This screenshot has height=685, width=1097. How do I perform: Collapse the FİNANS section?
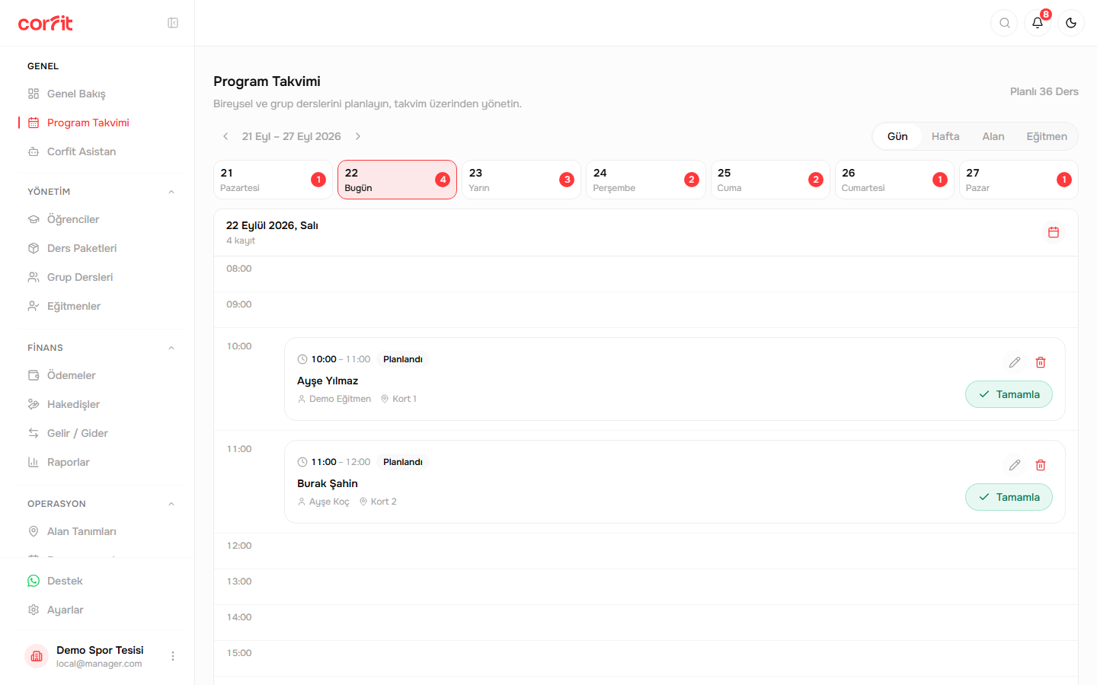click(171, 348)
